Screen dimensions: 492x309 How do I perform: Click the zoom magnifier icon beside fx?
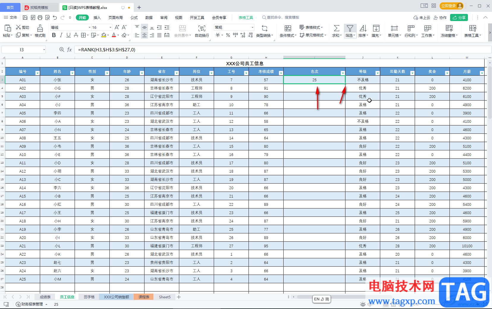(x=62, y=50)
